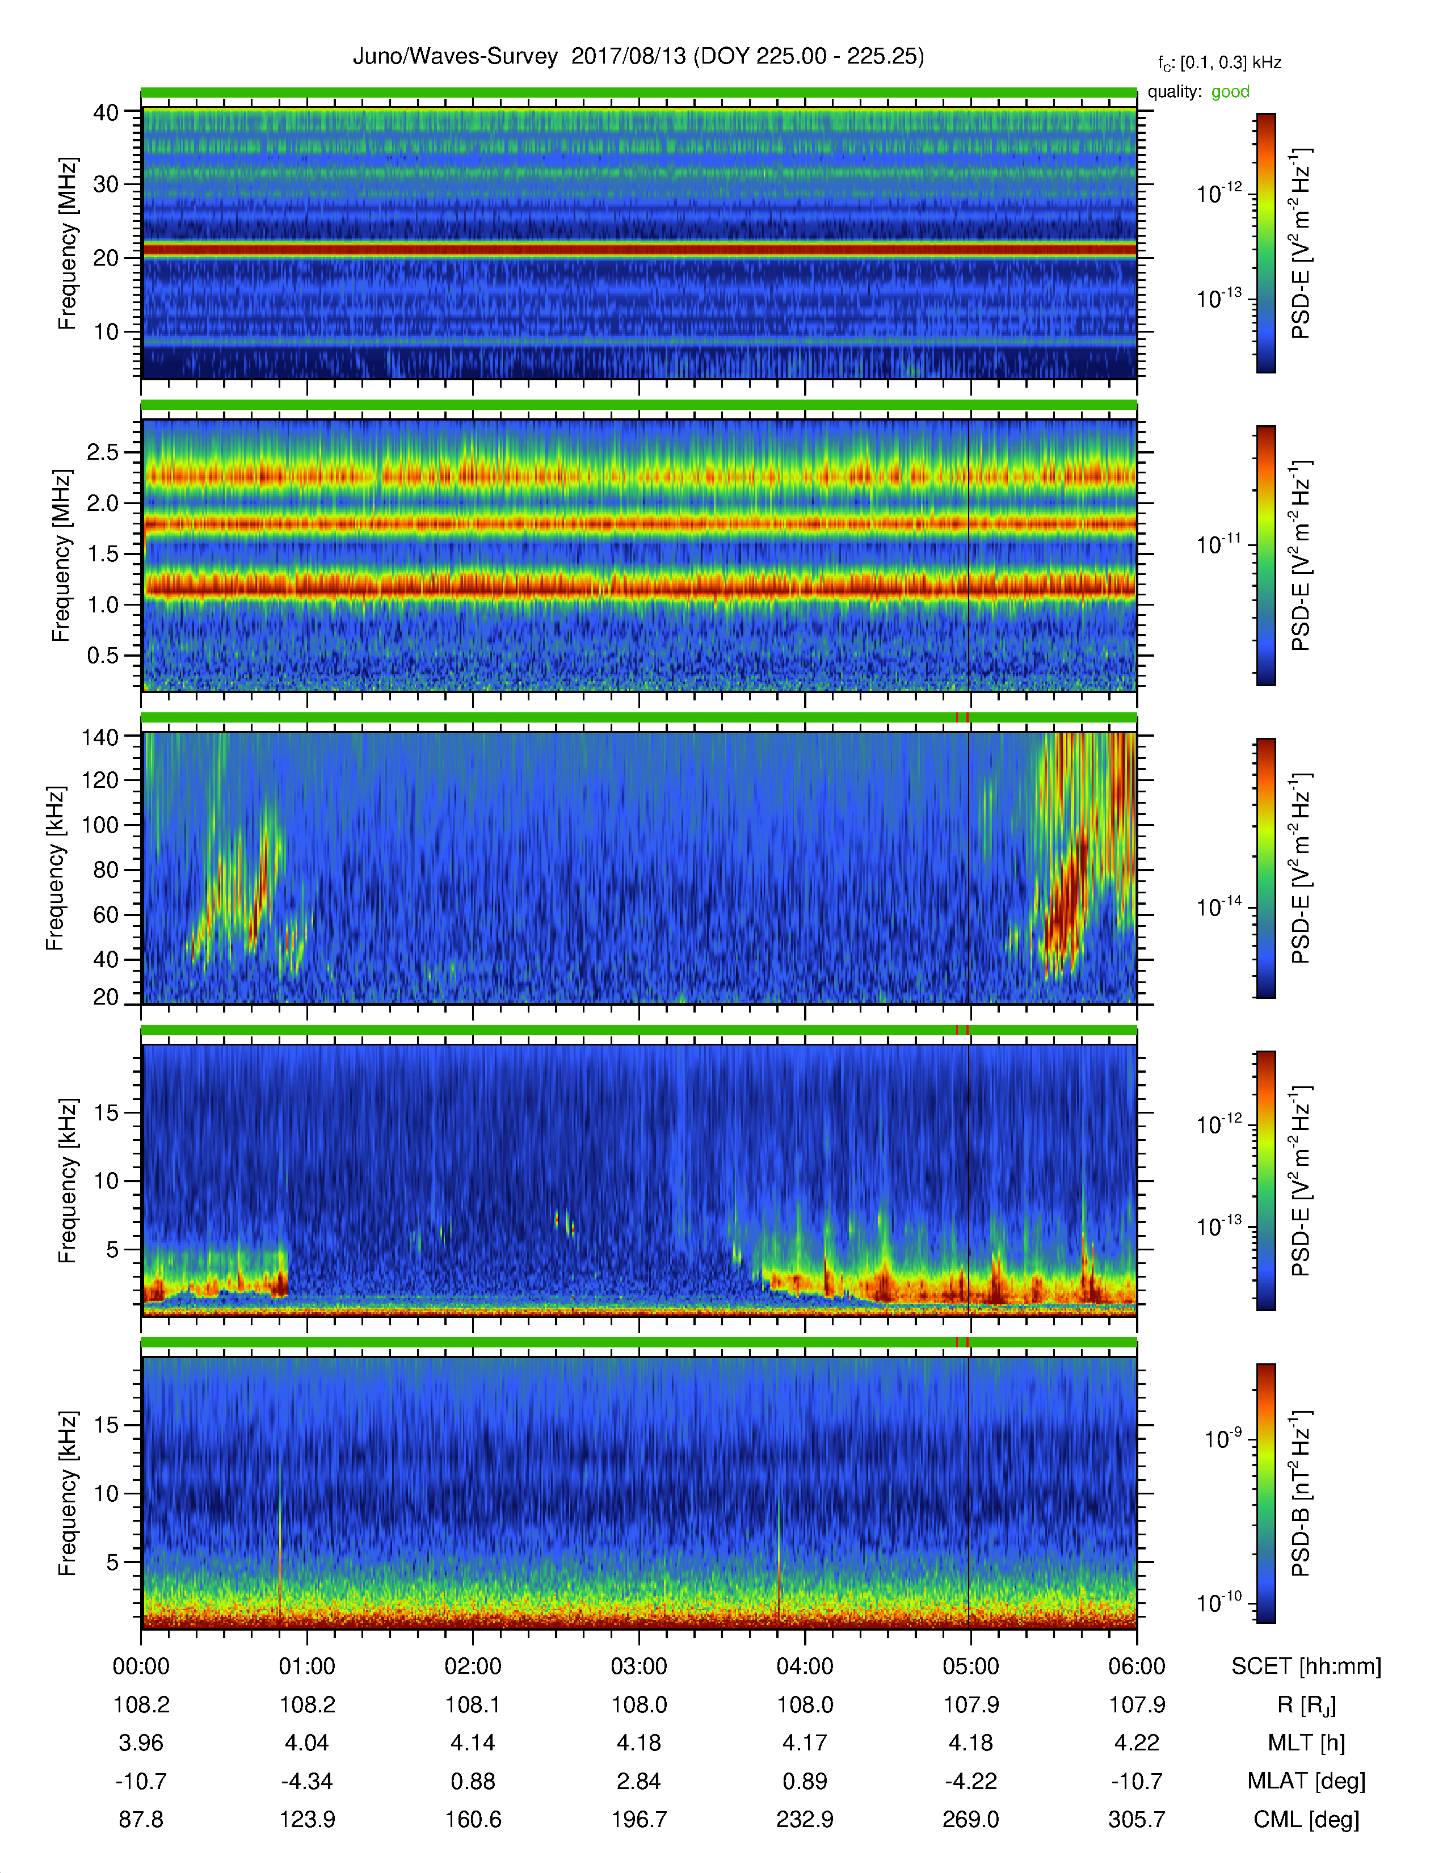Select the green 'good' quality label
This screenshot has width=1447, height=1873.
1230,92
